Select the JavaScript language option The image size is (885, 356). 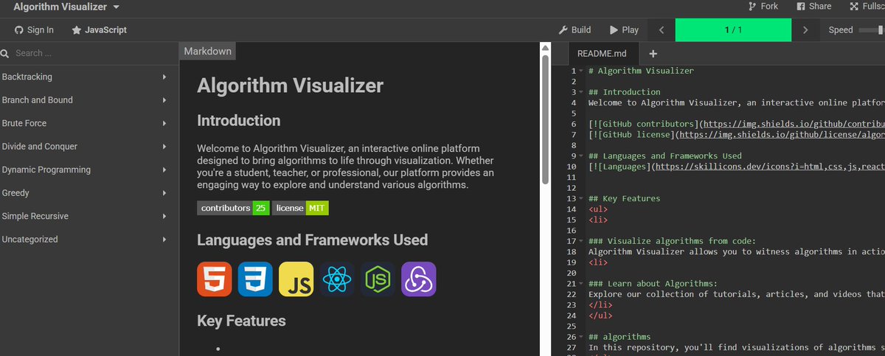point(100,30)
